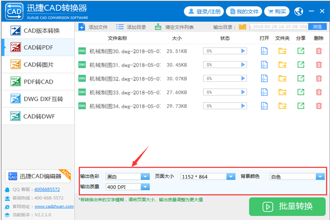This screenshot has height=220, width=330.
Task: Click 0% progress bar of 机械制图34.dwg
Action: pyautogui.click(x=225, y=106)
